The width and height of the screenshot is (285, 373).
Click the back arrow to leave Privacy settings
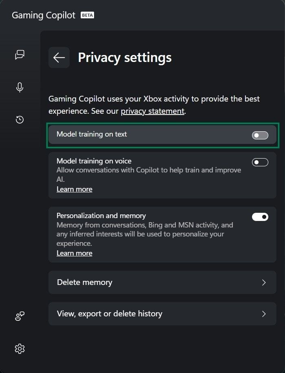click(x=59, y=57)
